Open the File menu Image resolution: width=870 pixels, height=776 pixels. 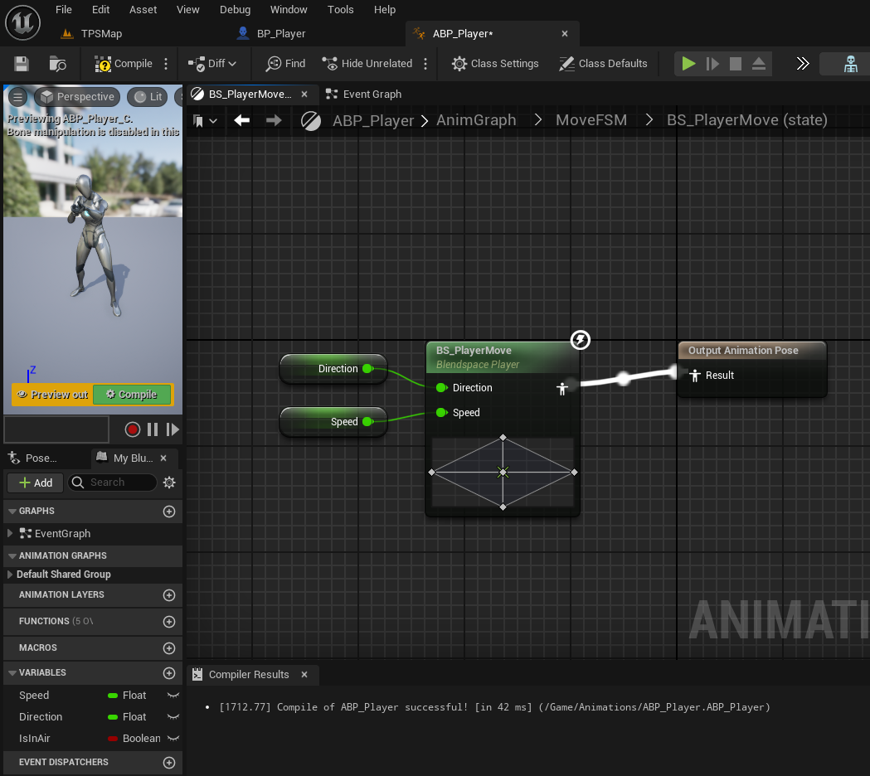[64, 9]
